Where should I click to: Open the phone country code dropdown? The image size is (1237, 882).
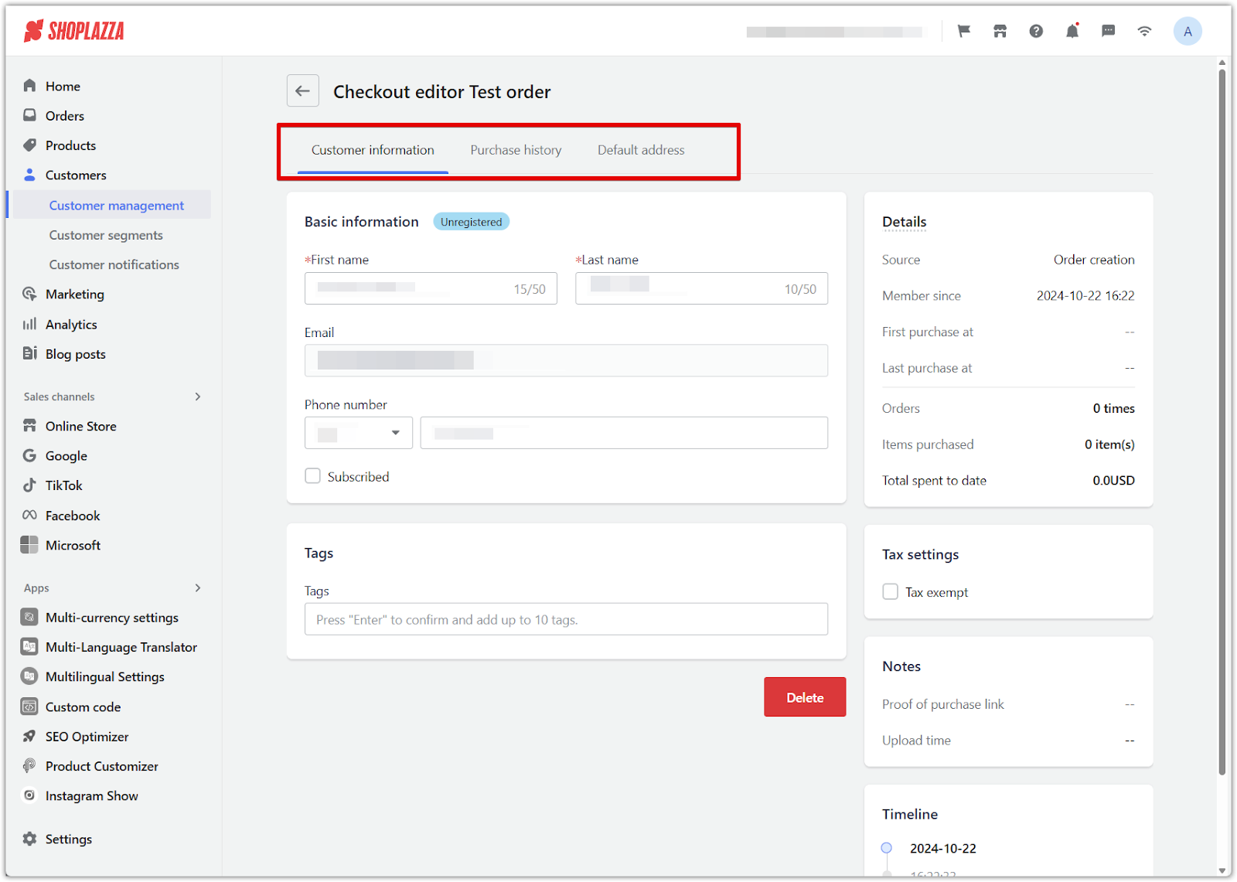(359, 433)
